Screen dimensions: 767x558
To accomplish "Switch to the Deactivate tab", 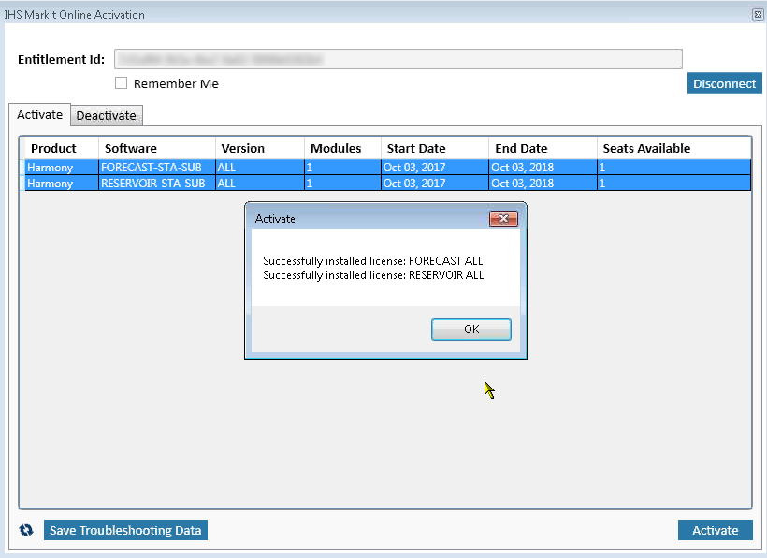I will tap(106, 115).
